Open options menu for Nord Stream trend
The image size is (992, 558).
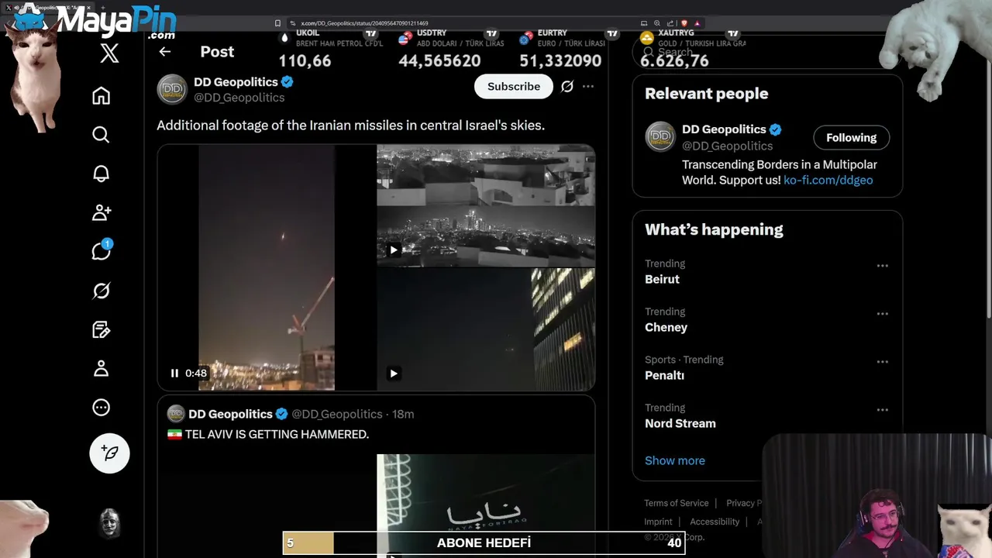882,410
